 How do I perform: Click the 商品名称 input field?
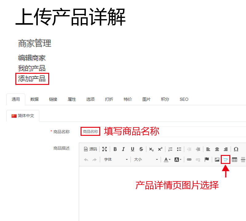(x=90, y=131)
